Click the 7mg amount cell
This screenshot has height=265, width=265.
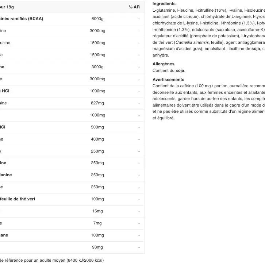[x=97, y=223]
